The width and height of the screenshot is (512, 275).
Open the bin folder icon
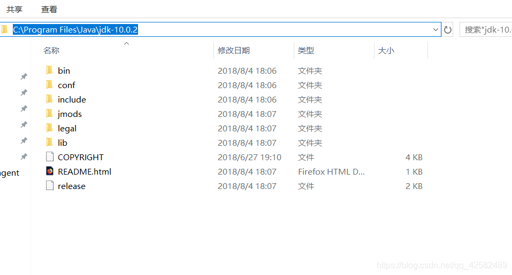(49, 70)
